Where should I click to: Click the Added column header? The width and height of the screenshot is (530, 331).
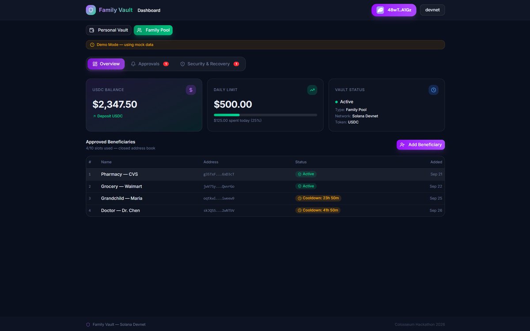point(436,162)
